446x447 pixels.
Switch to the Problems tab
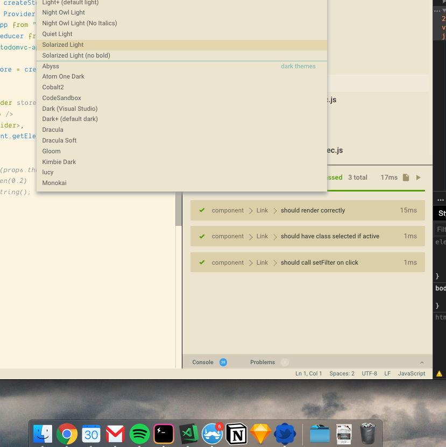pyautogui.click(x=263, y=363)
